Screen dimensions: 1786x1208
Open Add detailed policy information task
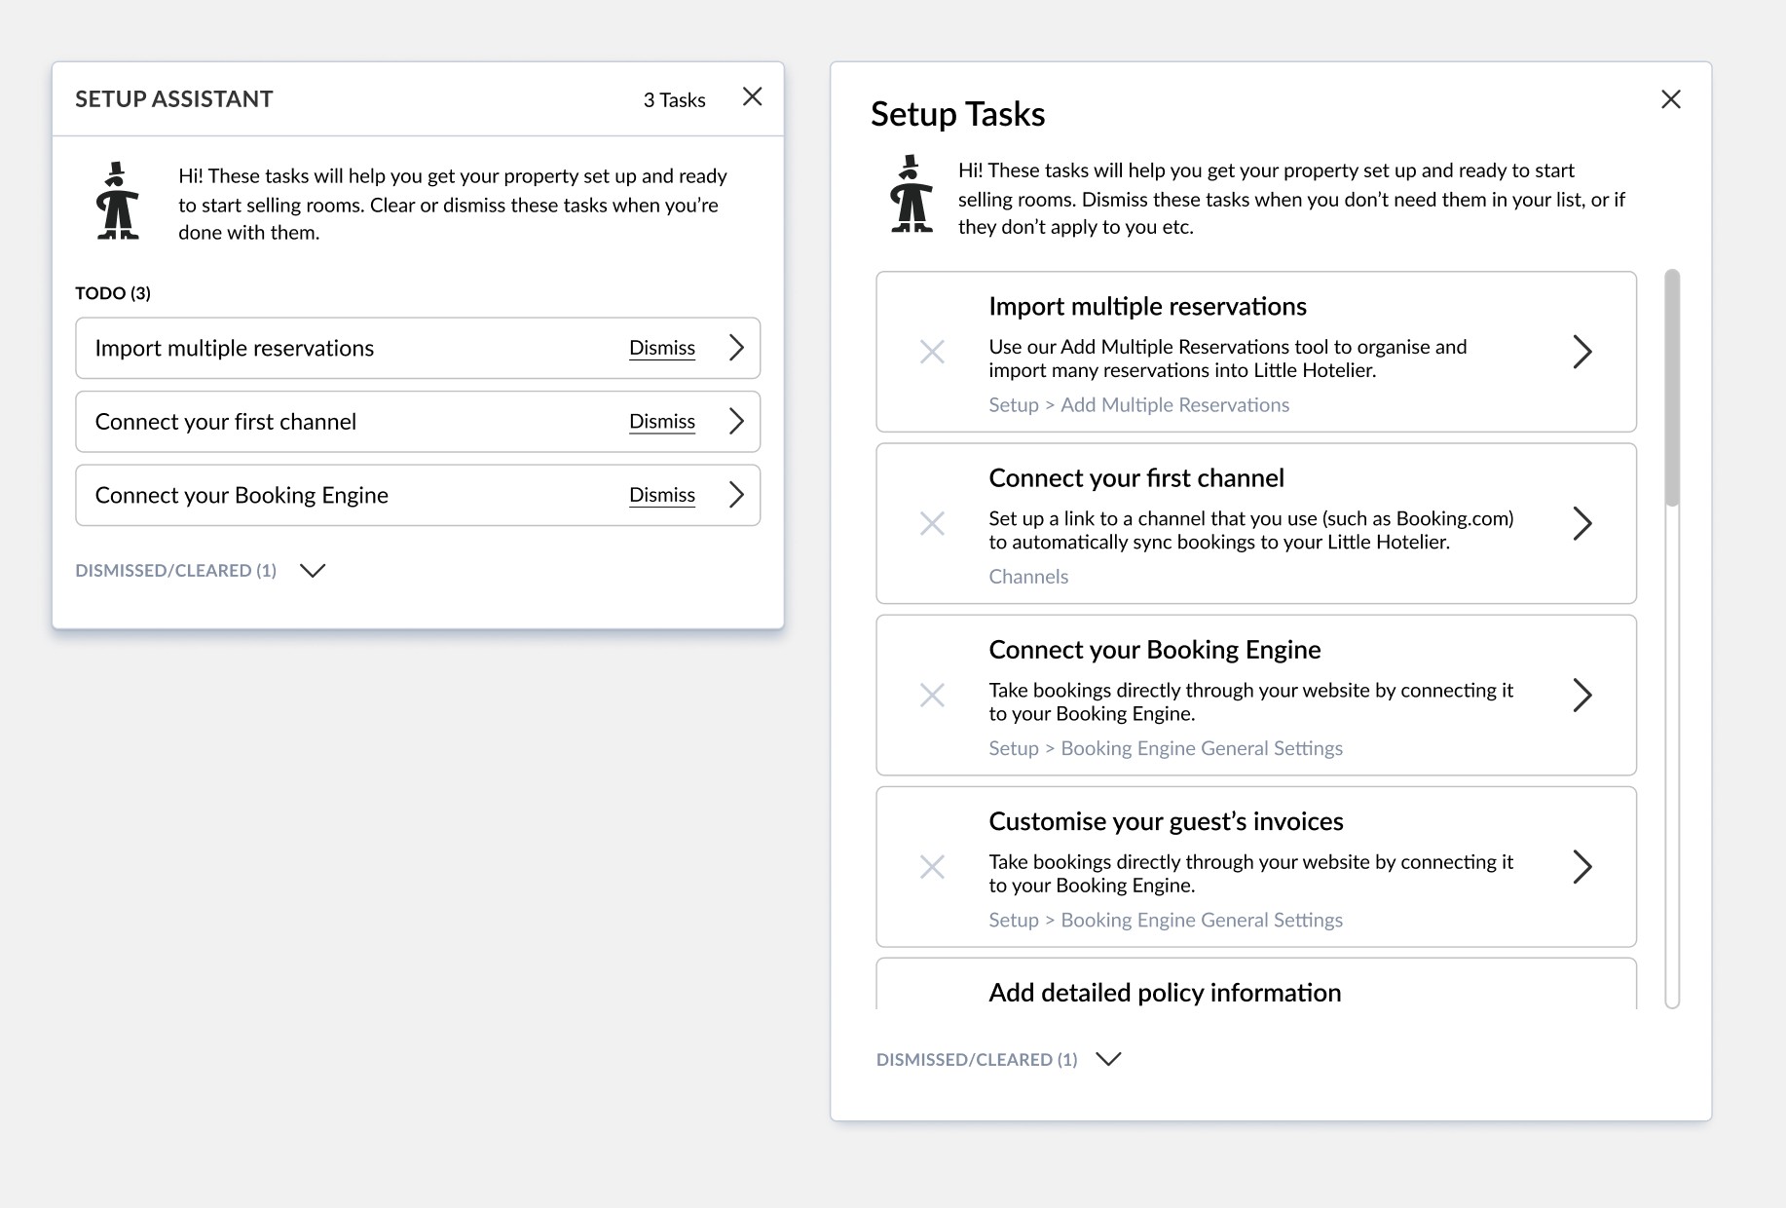(1164, 992)
